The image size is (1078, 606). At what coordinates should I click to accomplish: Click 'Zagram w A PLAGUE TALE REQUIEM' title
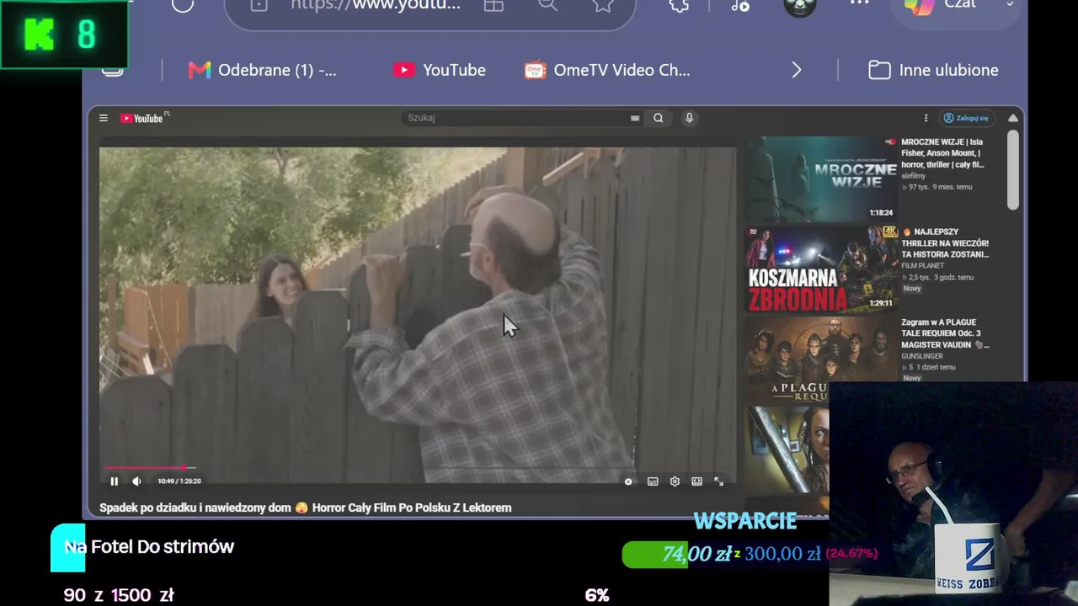click(x=945, y=333)
